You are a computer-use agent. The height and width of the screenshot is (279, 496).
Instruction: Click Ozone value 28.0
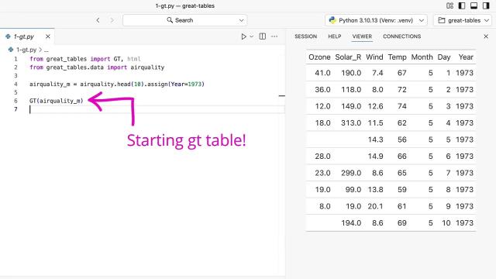[322, 157]
